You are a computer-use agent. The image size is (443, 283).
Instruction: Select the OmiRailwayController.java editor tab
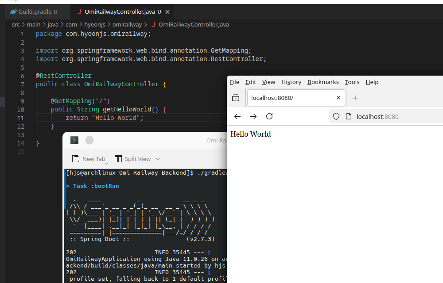click(x=122, y=12)
